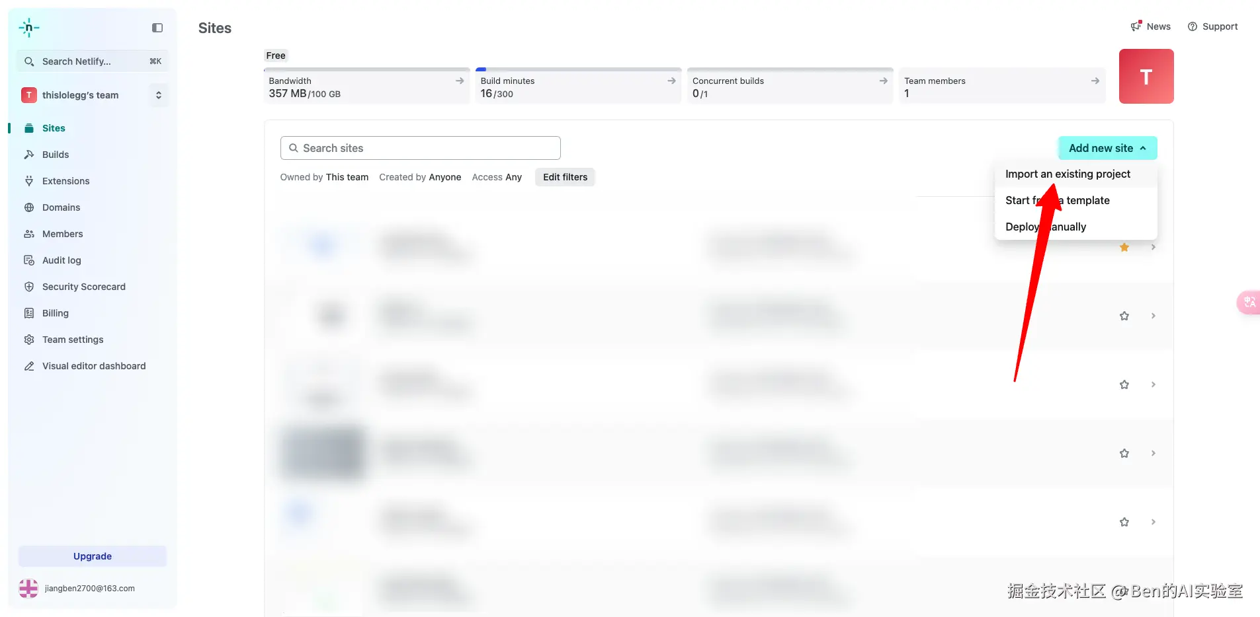Image resolution: width=1260 pixels, height=617 pixels.
Task: Go to Builds in sidebar
Action: point(56,155)
